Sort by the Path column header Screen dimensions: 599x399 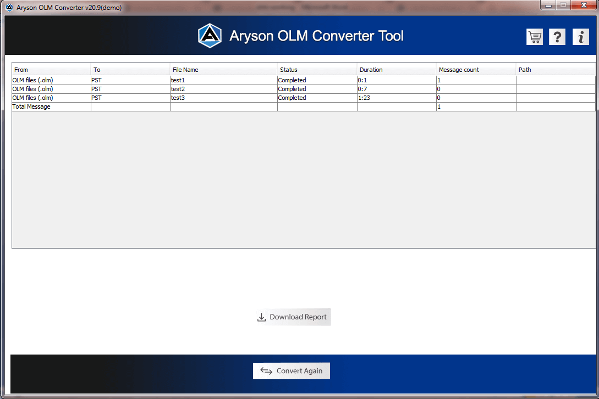pos(556,69)
